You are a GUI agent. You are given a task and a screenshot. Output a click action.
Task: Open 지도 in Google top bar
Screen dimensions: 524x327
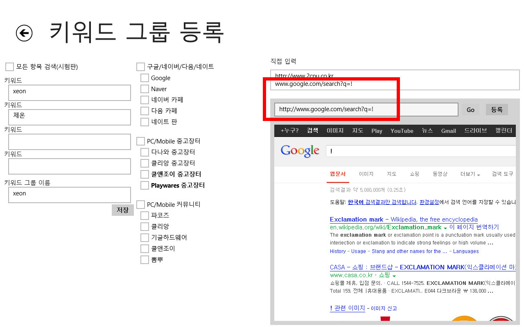pos(358,131)
